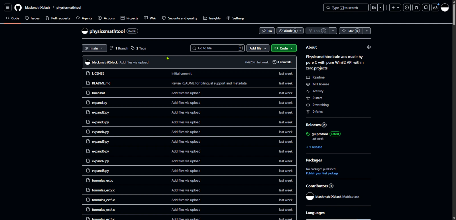Open the formulas_ext.c file
The width and height of the screenshot is (456, 220).
pyautogui.click(x=102, y=180)
